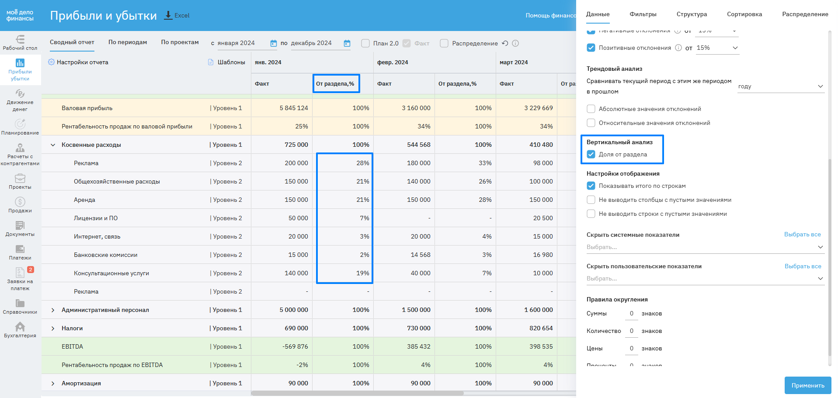Uncheck Доля от раздела checkbox
The height and width of the screenshot is (398, 838).
click(591, 154)
